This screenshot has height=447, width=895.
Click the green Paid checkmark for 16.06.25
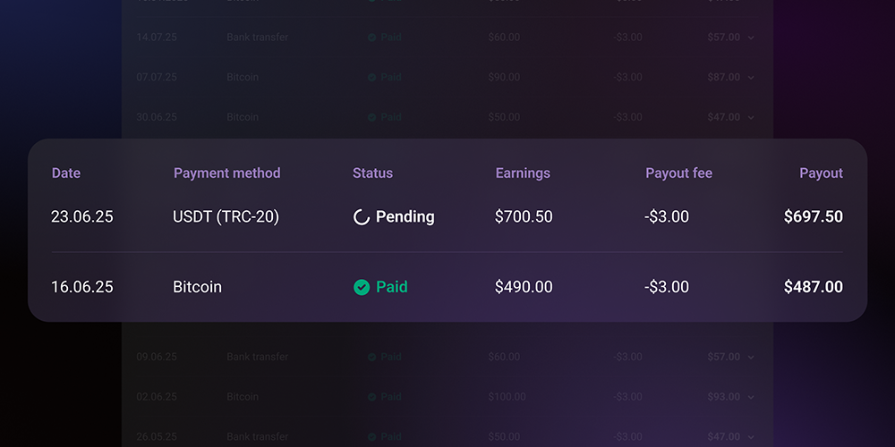pos(362,287)
